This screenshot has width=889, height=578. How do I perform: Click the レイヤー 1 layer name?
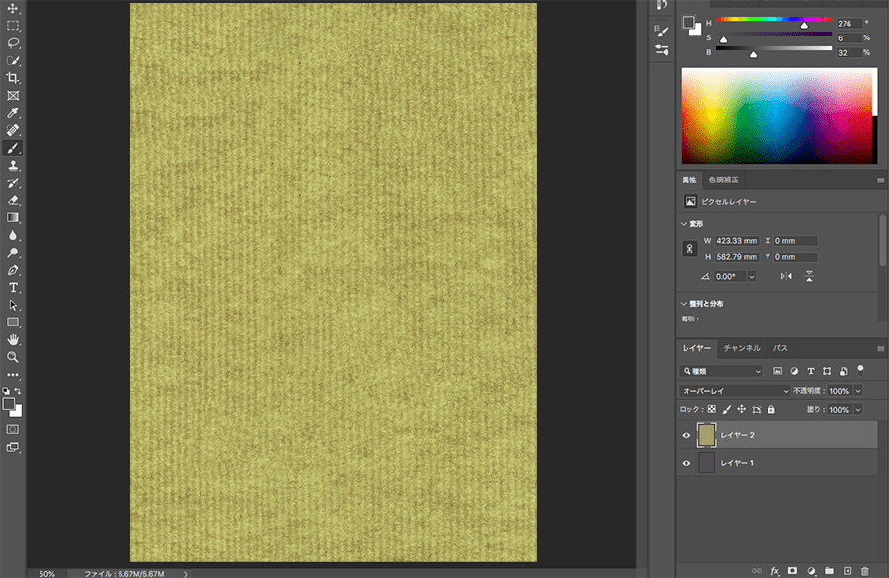[x=737, y=463]
